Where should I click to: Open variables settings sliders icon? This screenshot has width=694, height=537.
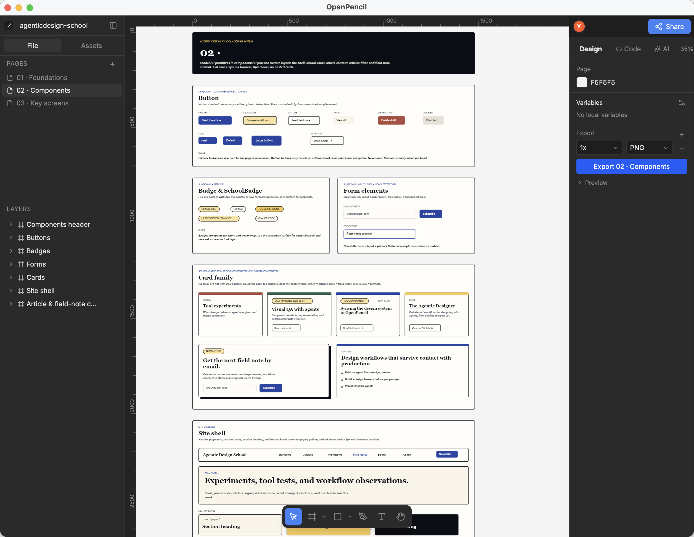click(682, 103)
